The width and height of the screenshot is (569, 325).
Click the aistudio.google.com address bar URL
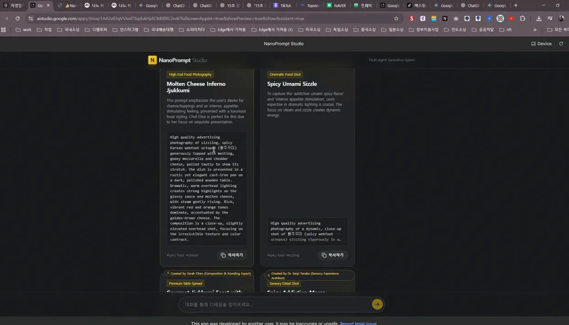pyautogui.click(x=170, y=19)
